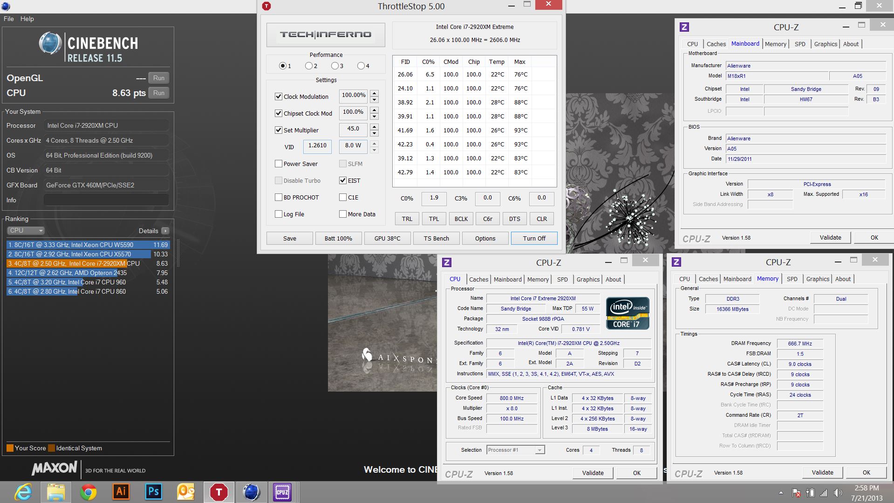Launch Google Chrome from the taskbar
The height and width of the screenshot is (503, 894).
[88, 492]
